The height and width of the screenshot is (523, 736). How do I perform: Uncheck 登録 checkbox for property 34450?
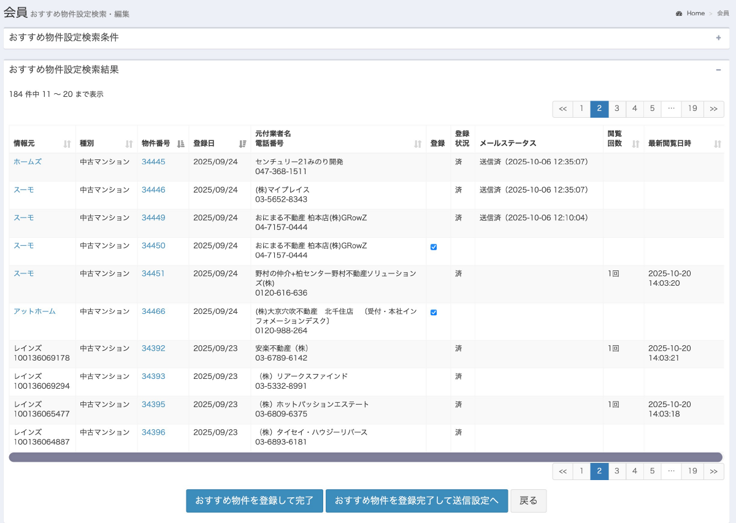pyautogui.click(x=434, y=247)
